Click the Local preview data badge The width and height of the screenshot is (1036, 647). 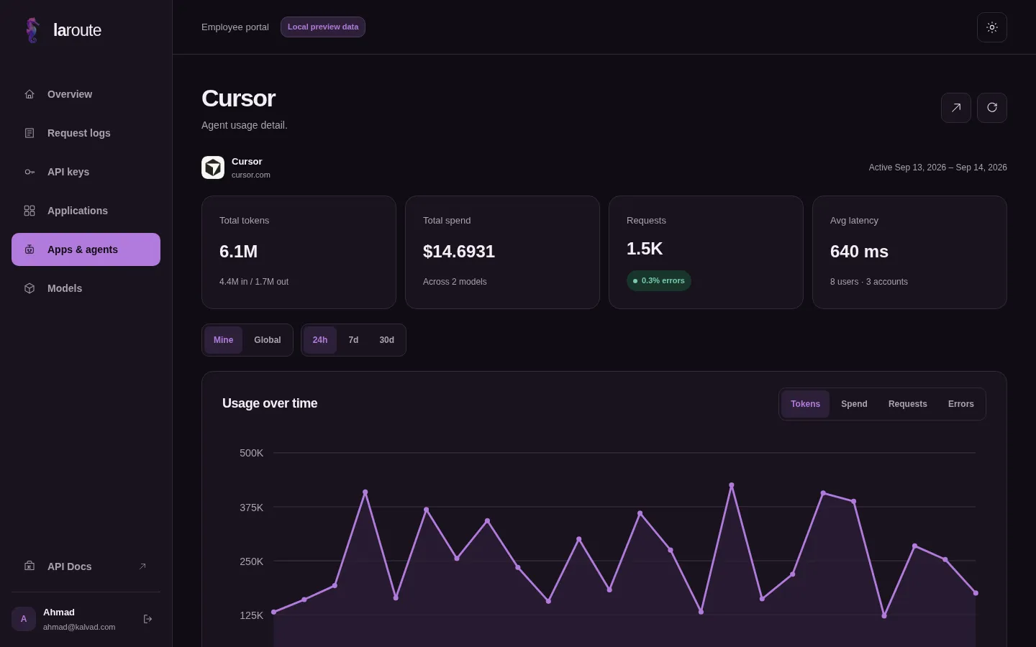323,27
